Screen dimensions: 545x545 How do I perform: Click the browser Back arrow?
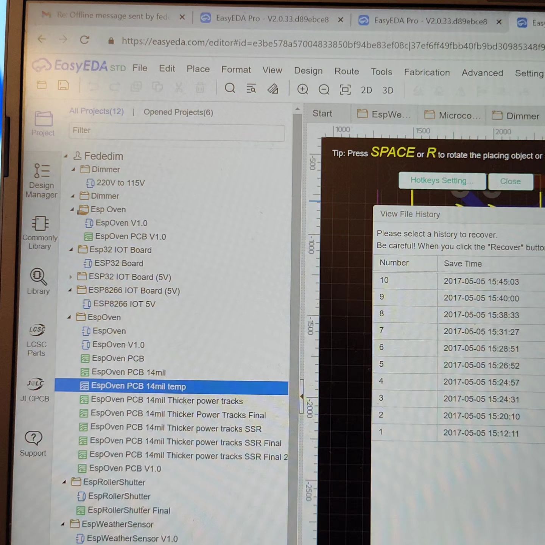click(42, 39)
